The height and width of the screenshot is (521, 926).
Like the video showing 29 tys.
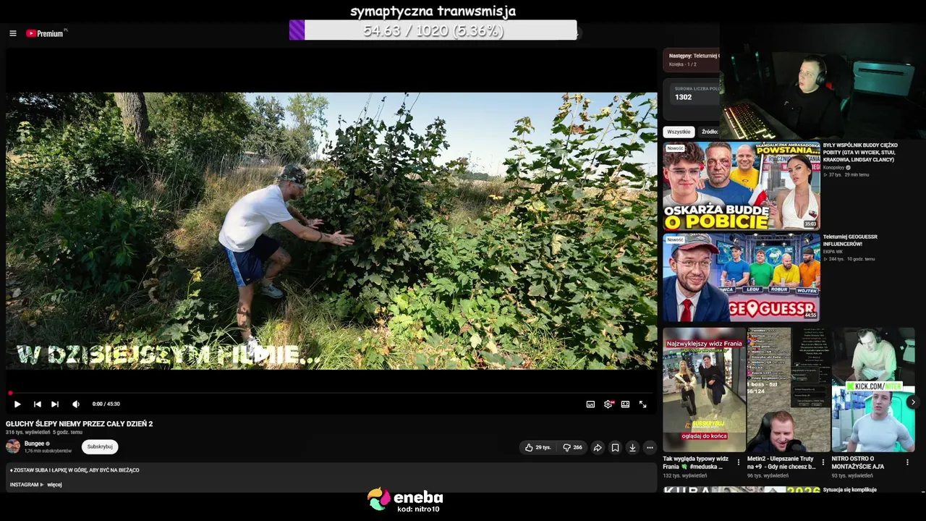point(538,448)
